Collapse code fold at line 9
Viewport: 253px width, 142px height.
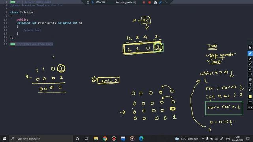pyautogui.click(x=8, y=16)
